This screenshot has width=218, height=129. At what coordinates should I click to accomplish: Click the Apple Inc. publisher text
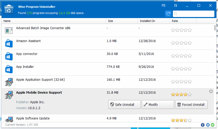click(x=37, y=102)
